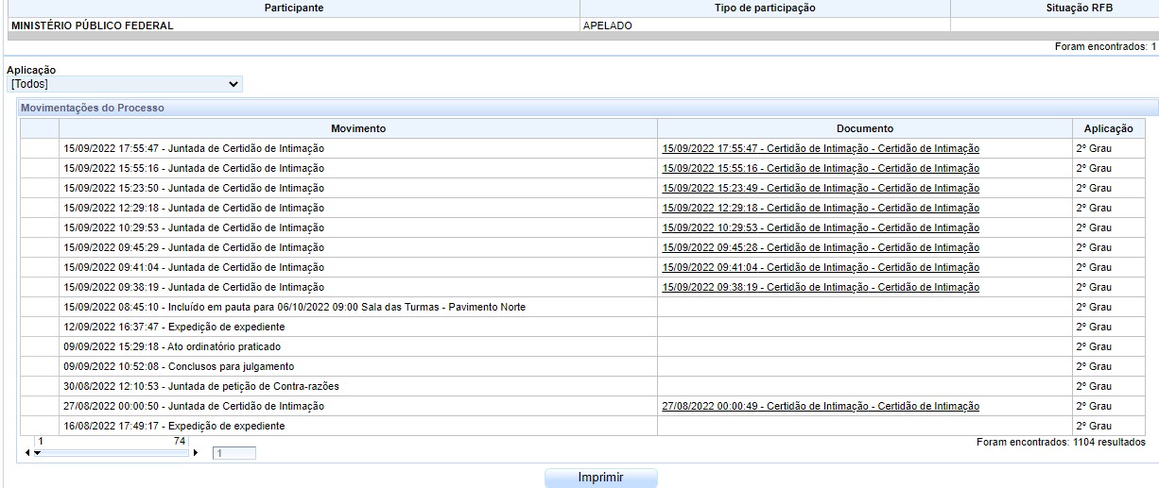Select the MINISTÉRIO PÚBLICO FEDERAL participant cell

293,25
